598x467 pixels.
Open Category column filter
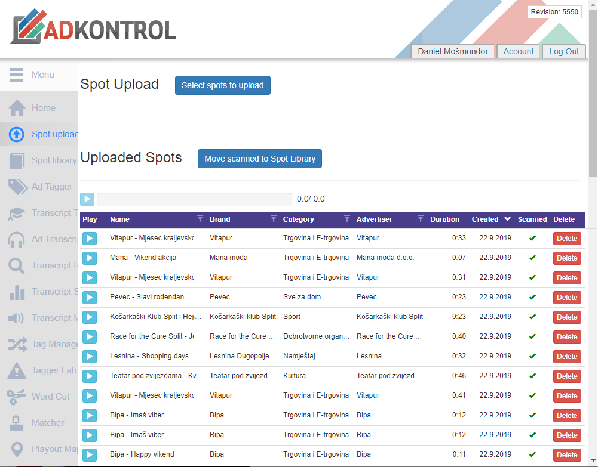click(x=347, y=219)
